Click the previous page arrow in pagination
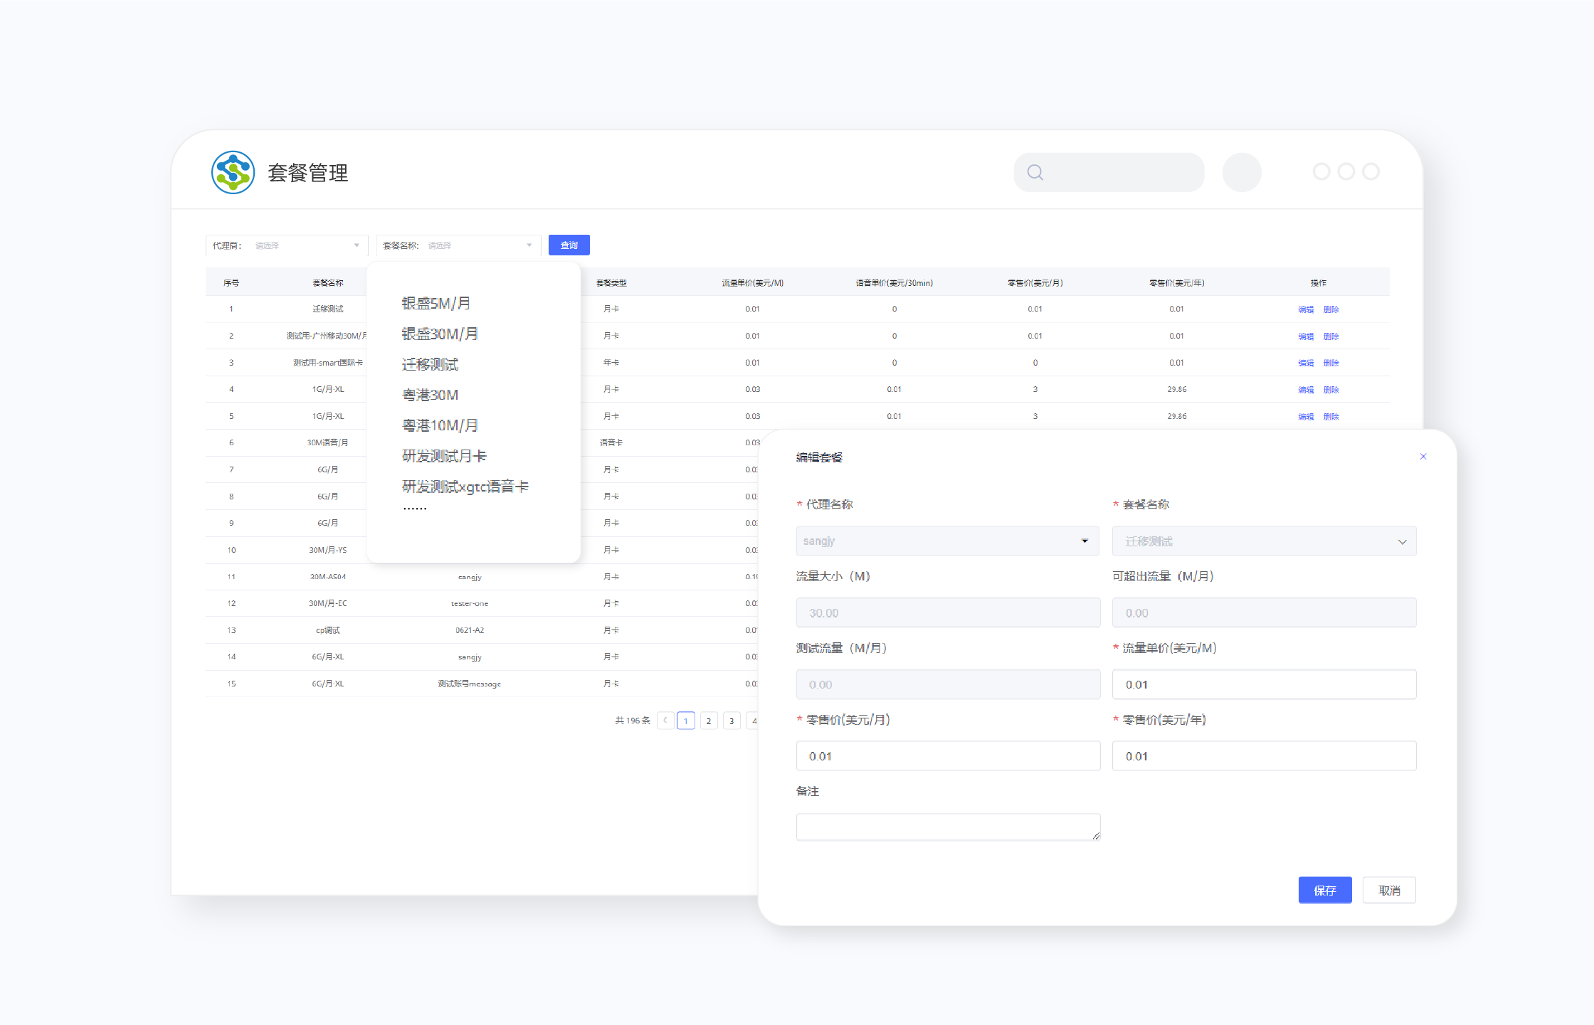This screenshot has width=1594, height=1025. point(665,721)
